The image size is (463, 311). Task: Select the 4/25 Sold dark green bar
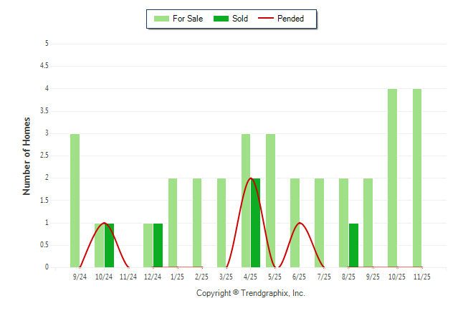tap(256, 223)
